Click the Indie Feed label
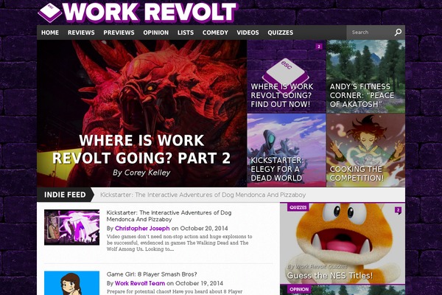Image resolution: width=442 pixels, height=295 pixels. click(65, 195)
